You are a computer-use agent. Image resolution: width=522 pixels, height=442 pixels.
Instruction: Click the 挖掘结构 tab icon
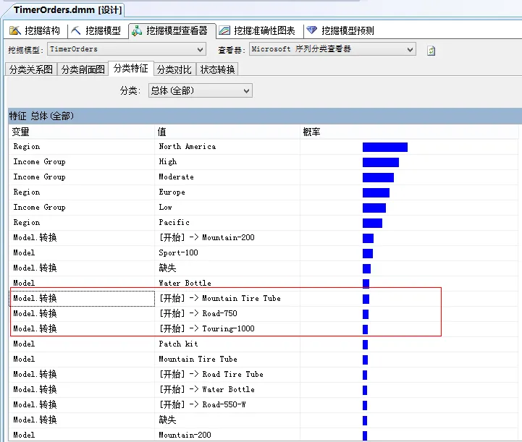pos(14,30)
